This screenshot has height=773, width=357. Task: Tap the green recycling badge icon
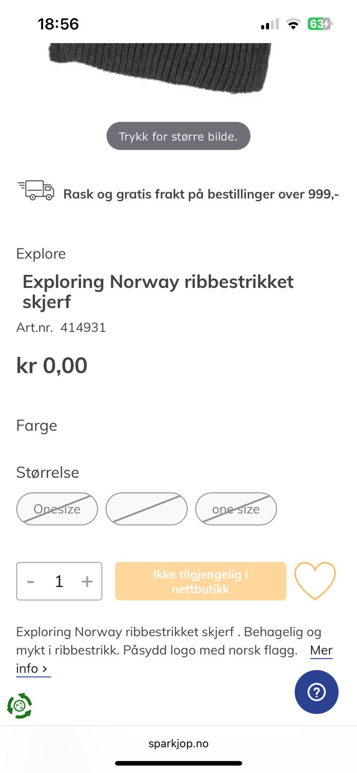(x=19, y=706)
